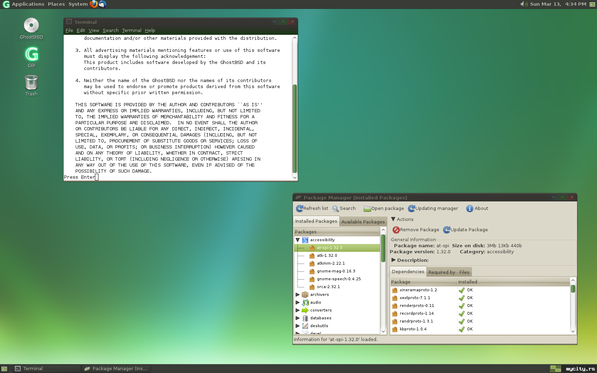
Task: Launch Thunderbird mail from the top panel
Action: [102, 4]
